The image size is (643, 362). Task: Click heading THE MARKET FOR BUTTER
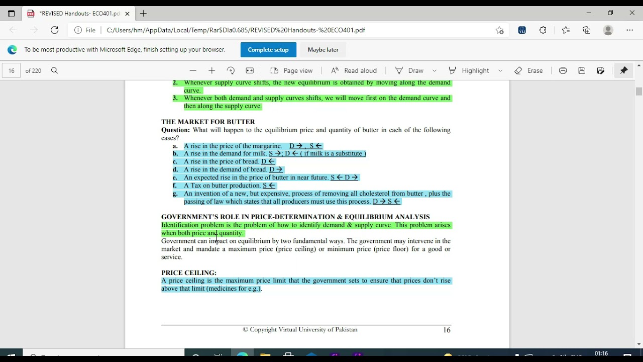point(208,122)
